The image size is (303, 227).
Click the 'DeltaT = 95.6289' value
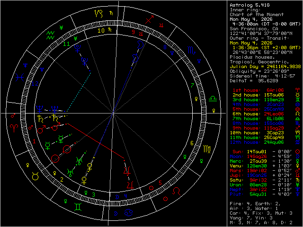pos(254,81)
